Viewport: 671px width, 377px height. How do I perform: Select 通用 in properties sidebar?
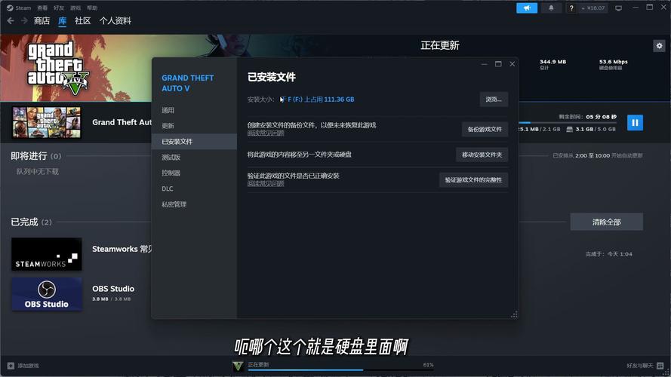(x=168, y=110)
